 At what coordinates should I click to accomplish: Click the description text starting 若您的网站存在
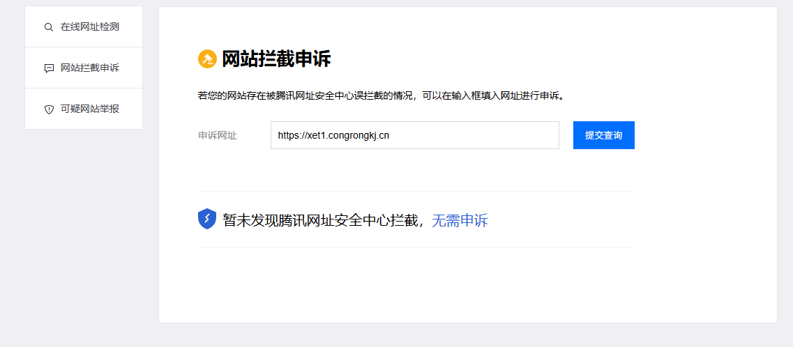[381, 95]
